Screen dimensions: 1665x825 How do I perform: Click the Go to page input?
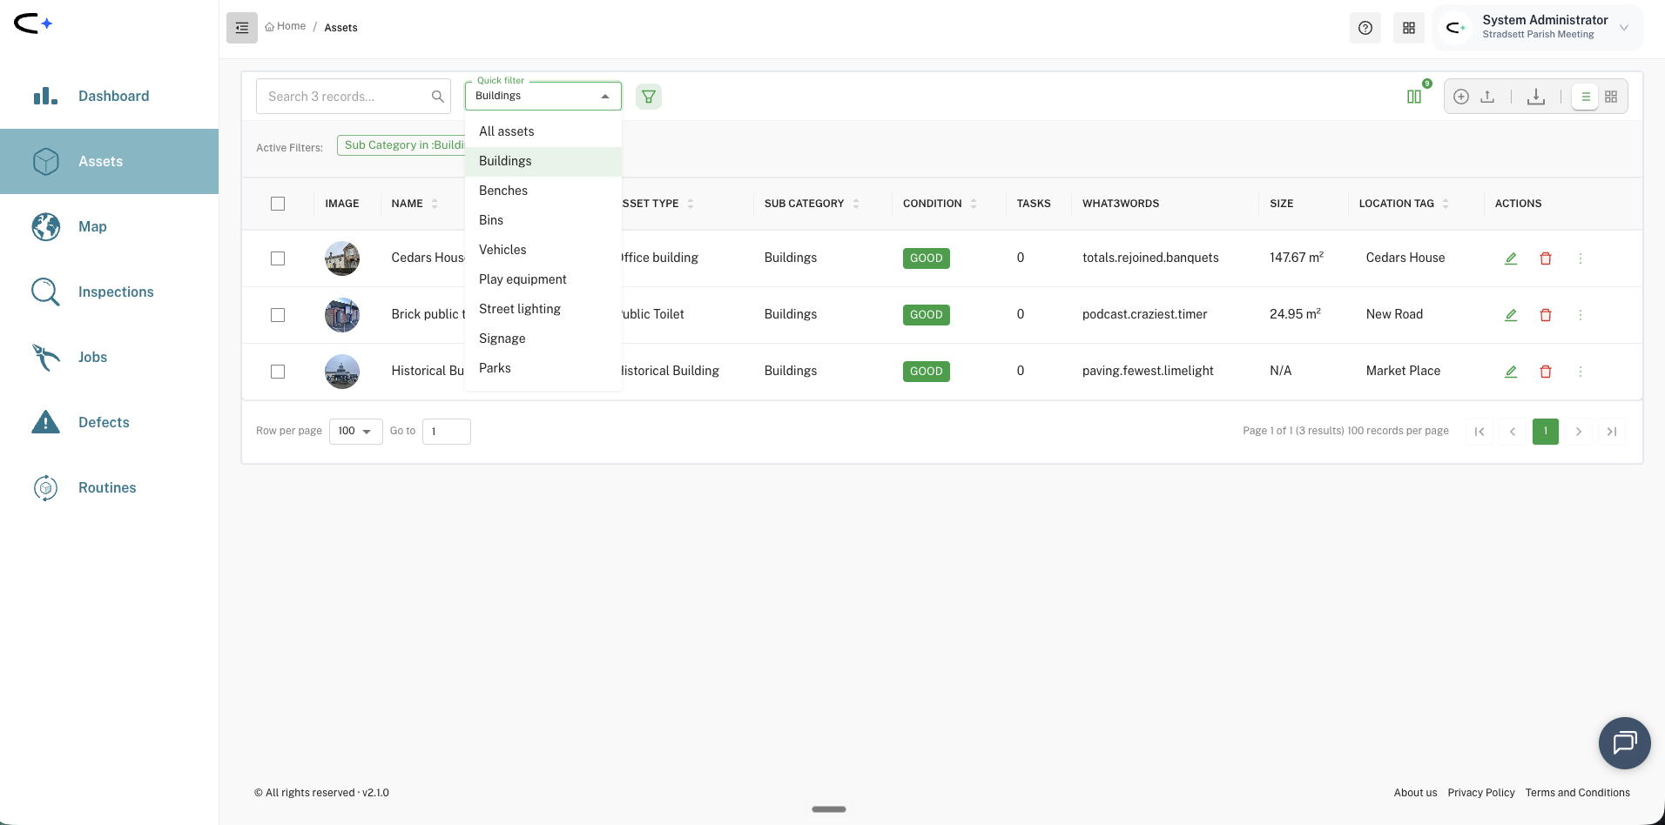point(447,432)
